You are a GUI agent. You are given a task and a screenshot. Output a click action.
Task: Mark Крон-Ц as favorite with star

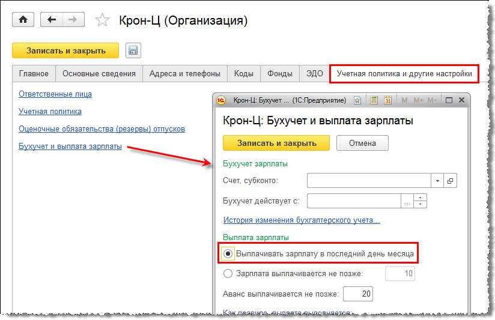[x=103, y=20]
